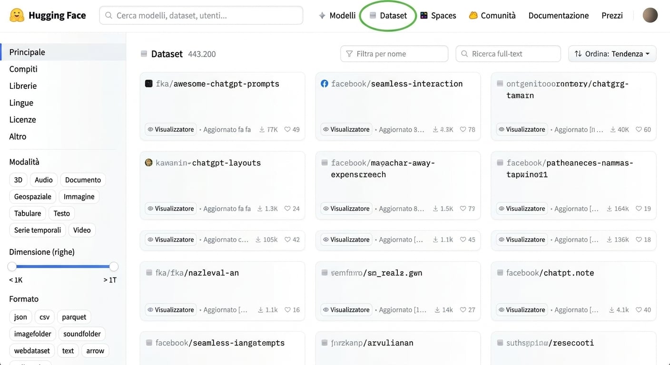Screen dimensions: 670x365
Task: Filter by the parquet format tag
Action: point(74,317)
